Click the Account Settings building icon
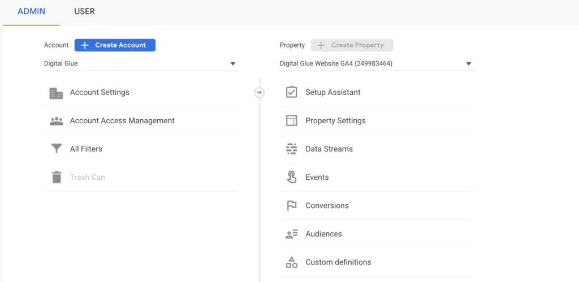 click(57, 93)
